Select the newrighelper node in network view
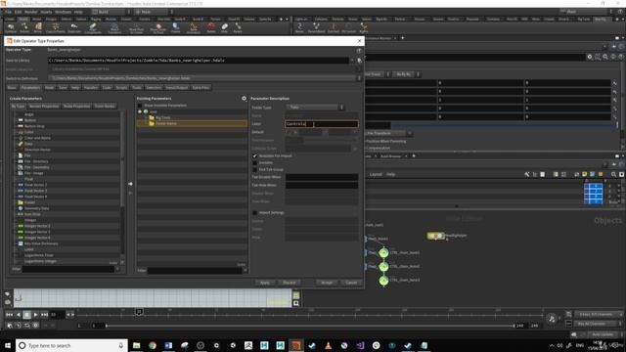This screenshot has height=352, width=626. 435,236
